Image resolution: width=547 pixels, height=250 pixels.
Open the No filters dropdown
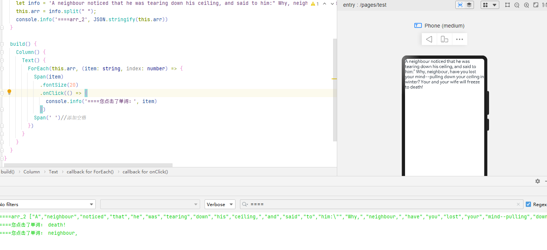click(x=47, y=204)
